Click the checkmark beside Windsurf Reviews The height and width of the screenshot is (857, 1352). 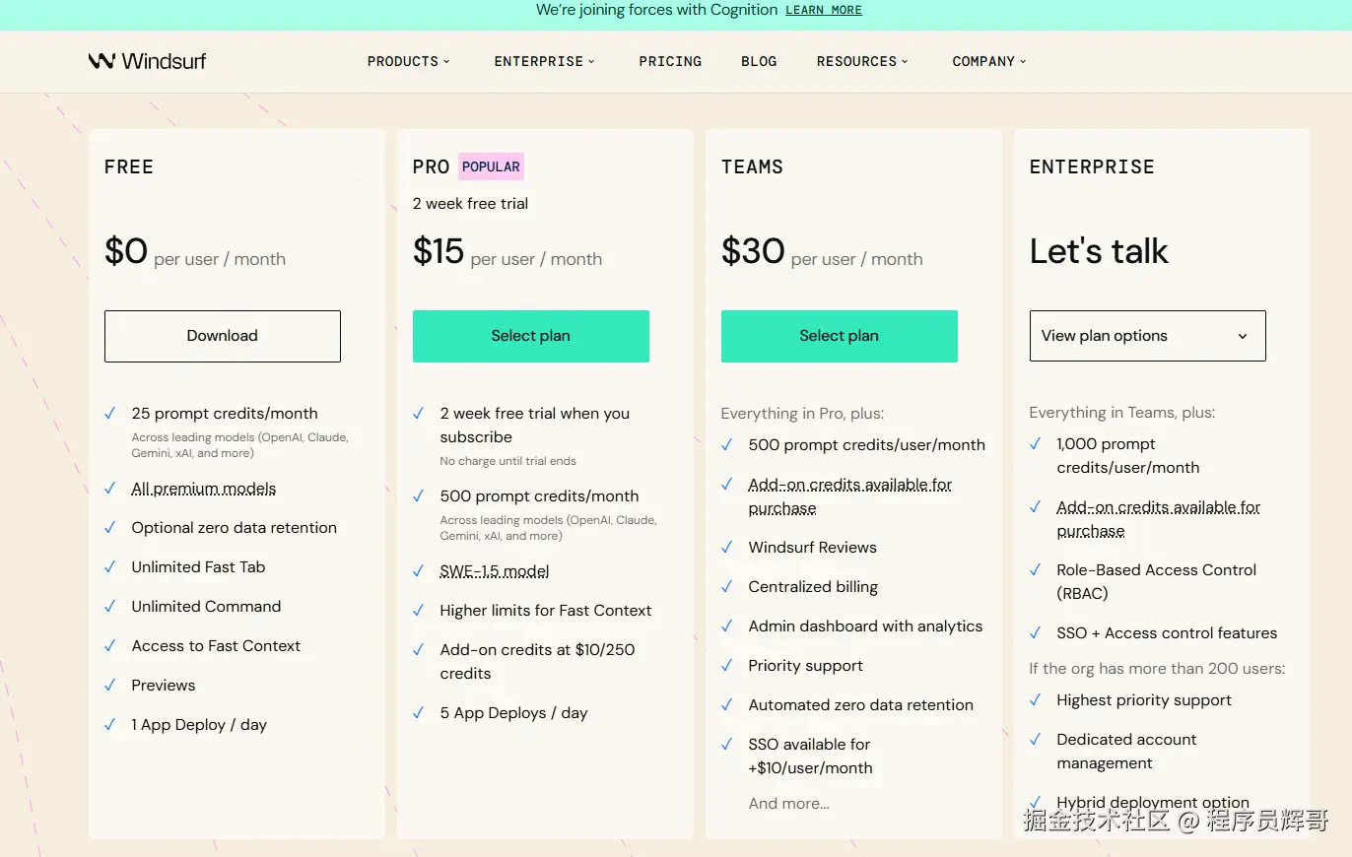726,548
